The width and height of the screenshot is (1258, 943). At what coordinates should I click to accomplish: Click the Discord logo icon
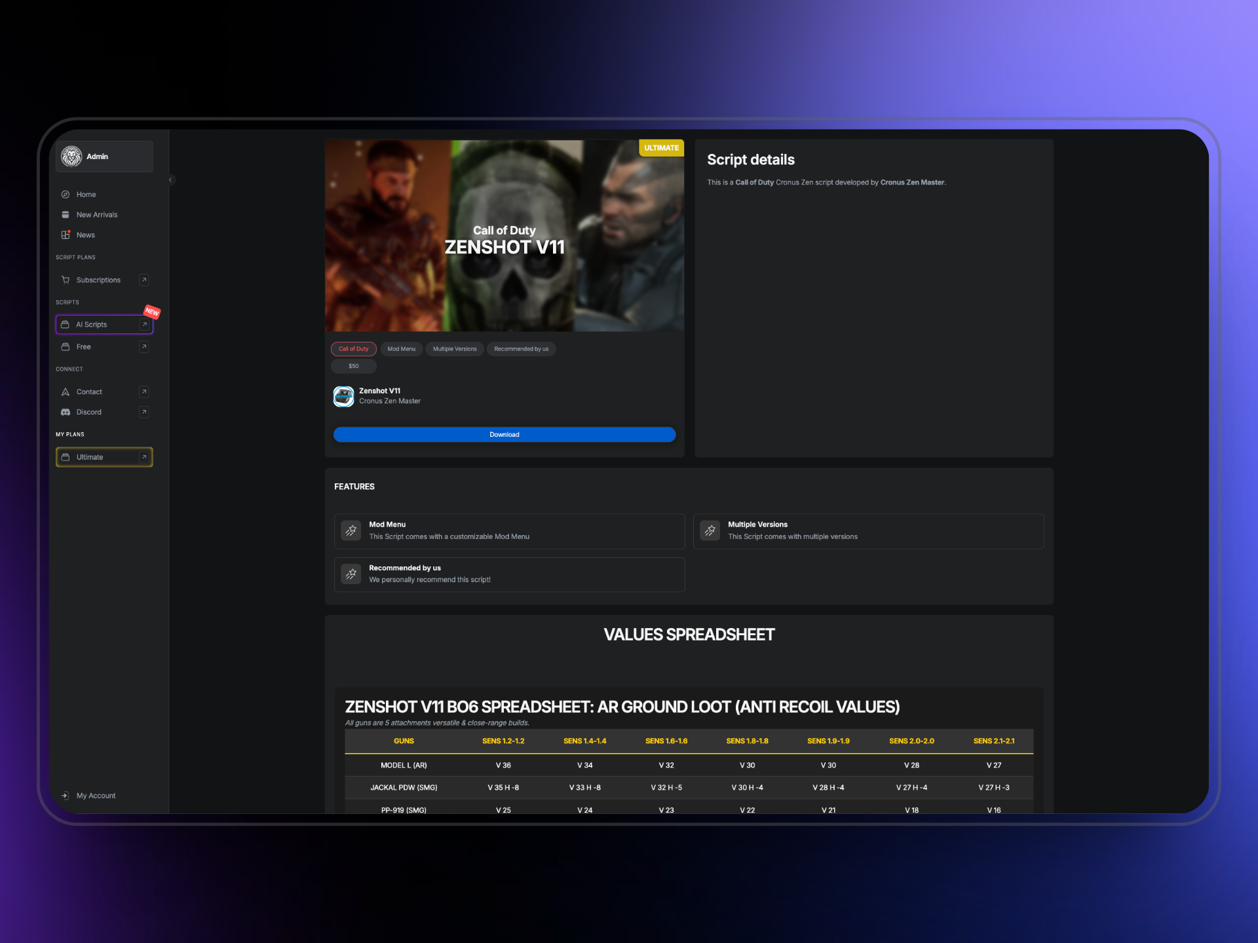[x=66, y=413]
